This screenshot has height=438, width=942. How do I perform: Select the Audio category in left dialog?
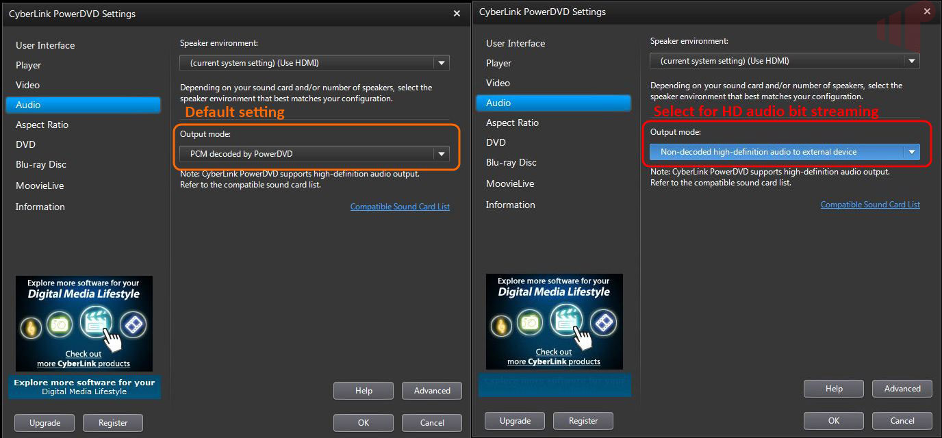tap(83, 105)
